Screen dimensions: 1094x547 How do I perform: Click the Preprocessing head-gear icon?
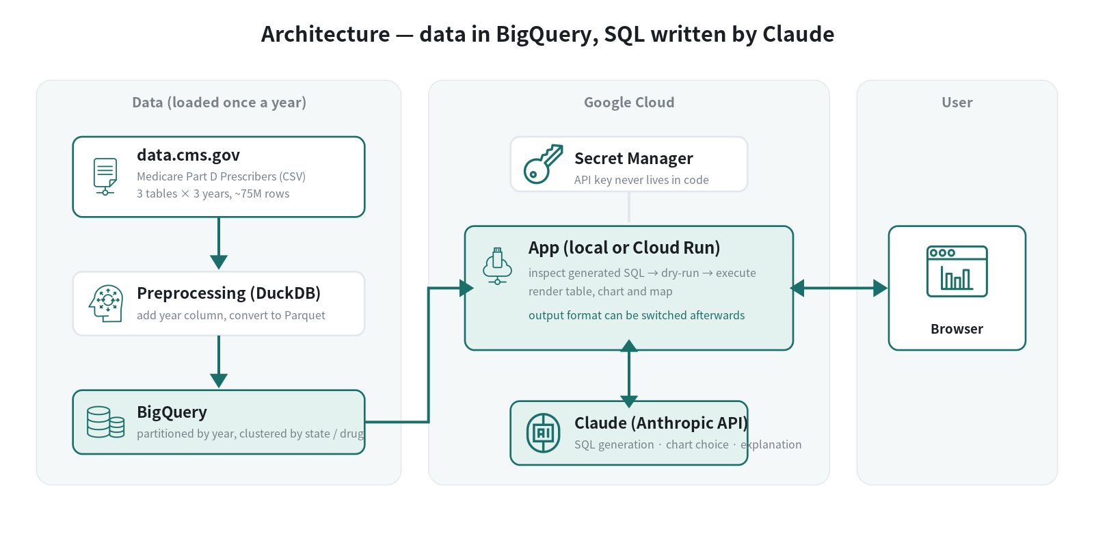[x=105, y=304]
